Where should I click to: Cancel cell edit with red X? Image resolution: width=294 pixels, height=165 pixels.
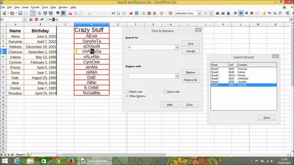[x=36, y=19]
